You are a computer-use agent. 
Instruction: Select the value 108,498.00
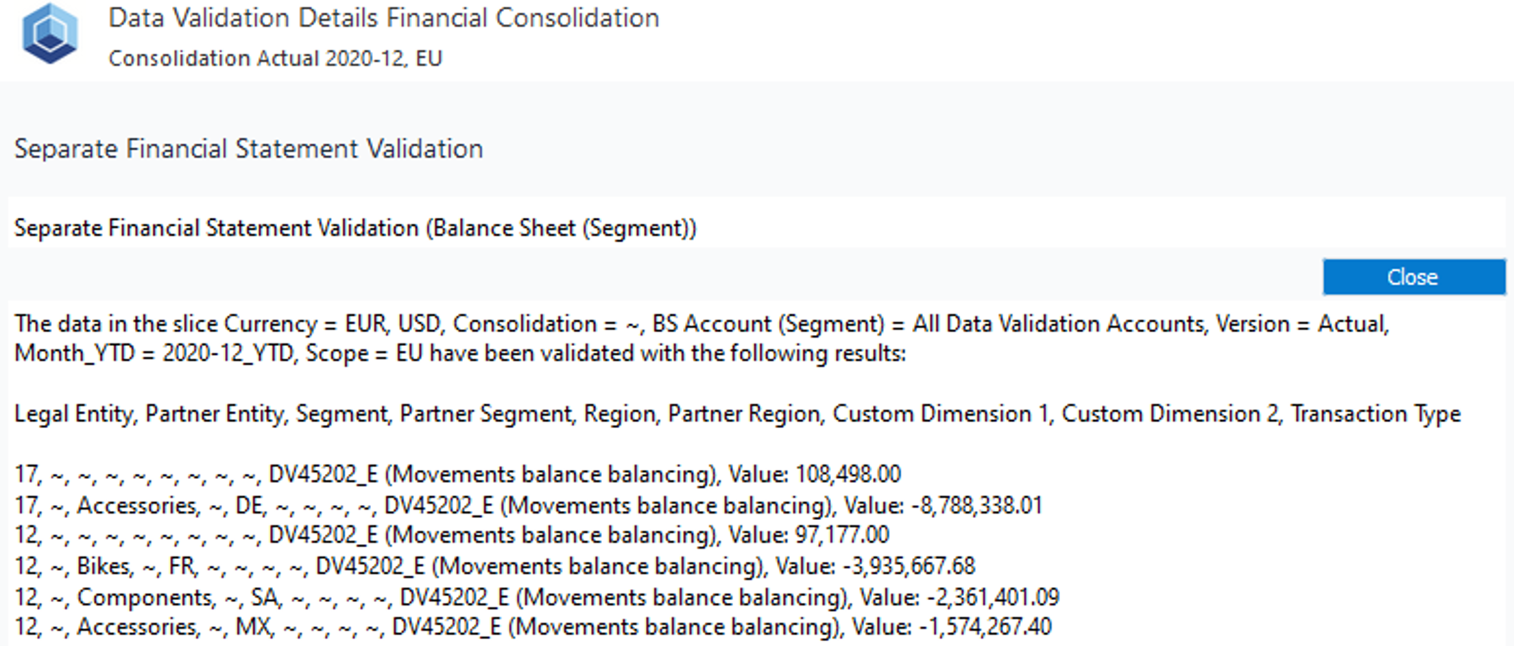[850, 473]
